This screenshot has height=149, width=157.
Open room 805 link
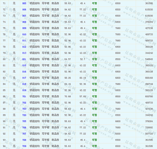(24, 3)
